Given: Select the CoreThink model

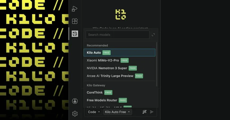Looking at the screenshot, I should click(119, 92).
